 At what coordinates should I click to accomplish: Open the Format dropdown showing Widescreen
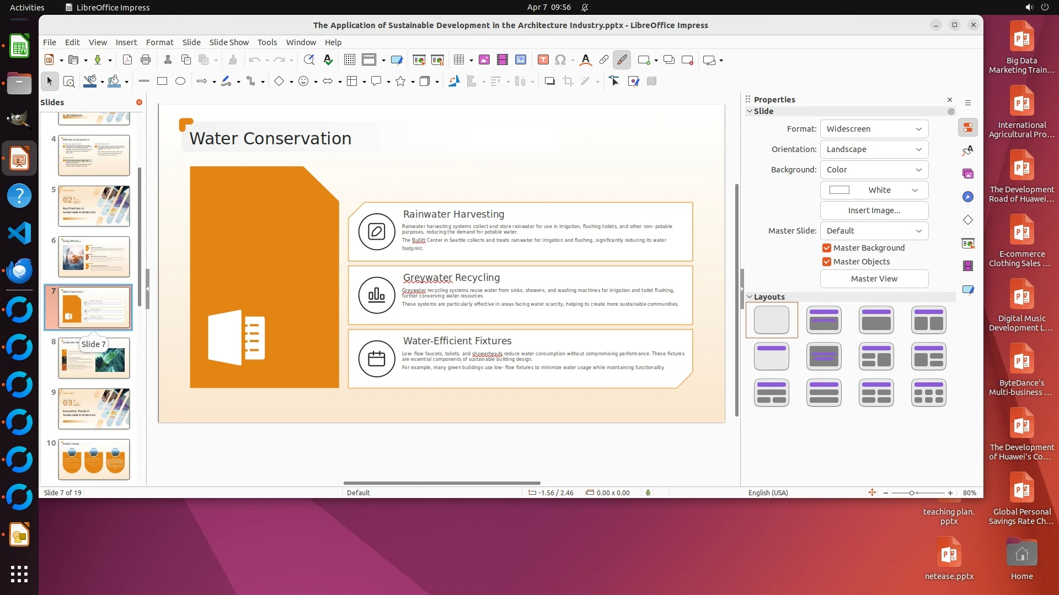click(x=874, y=129)
